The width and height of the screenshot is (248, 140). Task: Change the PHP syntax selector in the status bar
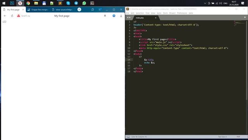click(238, 136)
